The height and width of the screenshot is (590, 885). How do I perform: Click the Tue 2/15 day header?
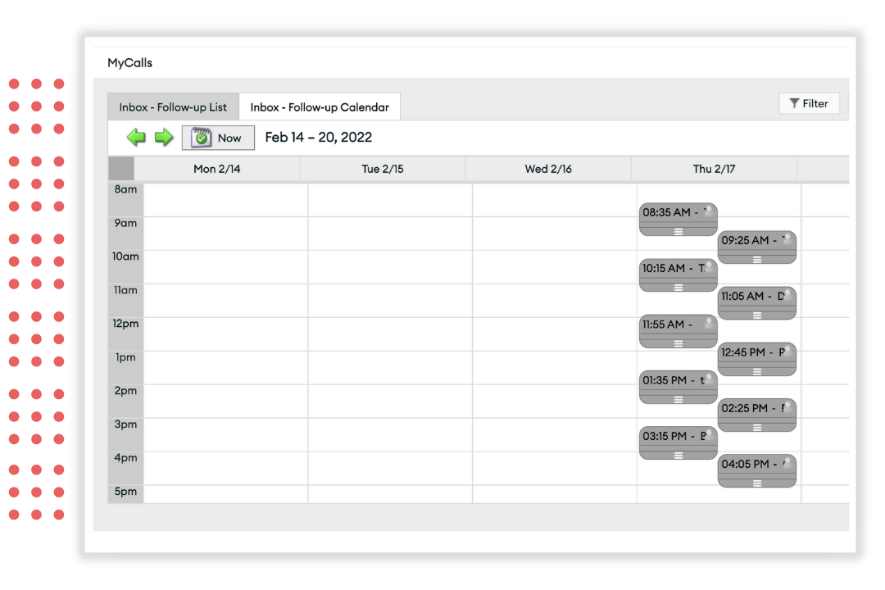383,169
